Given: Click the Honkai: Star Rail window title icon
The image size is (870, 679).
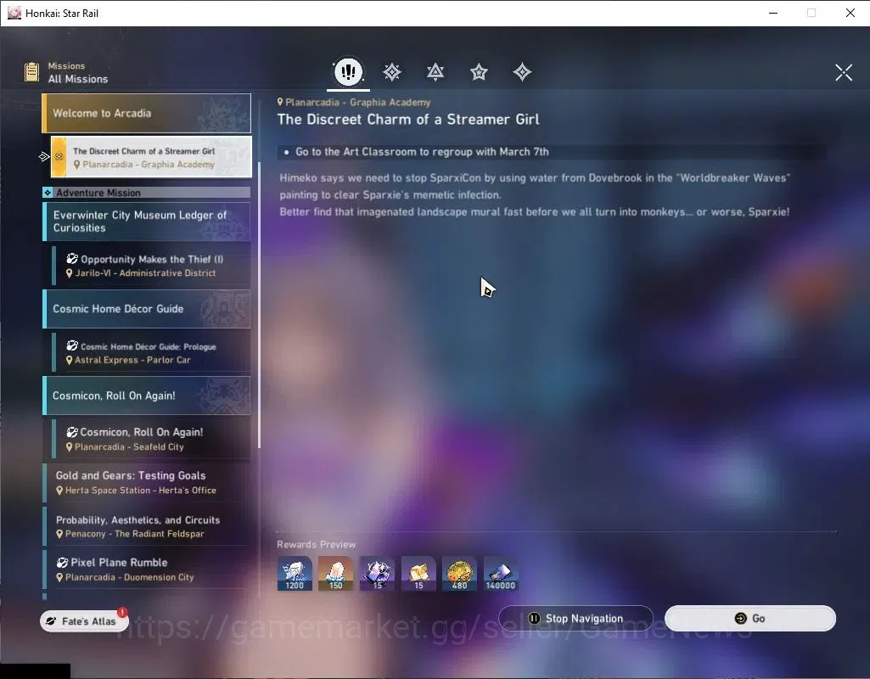Looking at the screenshot, I should (14, 13).
